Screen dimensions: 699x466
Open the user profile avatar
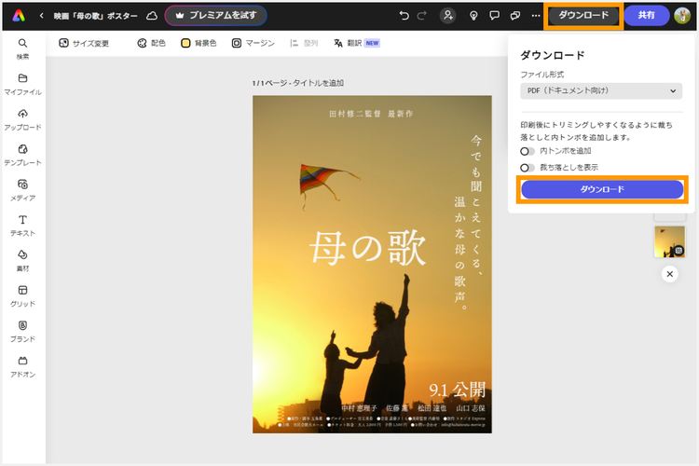click(682, 16)
